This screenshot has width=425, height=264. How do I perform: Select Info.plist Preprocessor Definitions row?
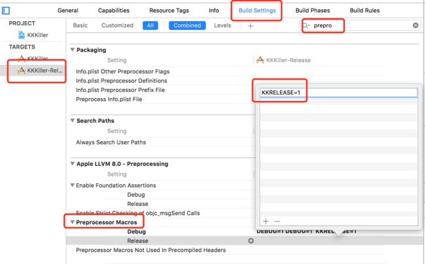click(122, 80)
